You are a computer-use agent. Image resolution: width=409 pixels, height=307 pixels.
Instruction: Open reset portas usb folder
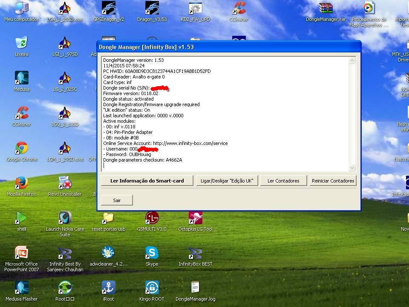click(109, 221)
